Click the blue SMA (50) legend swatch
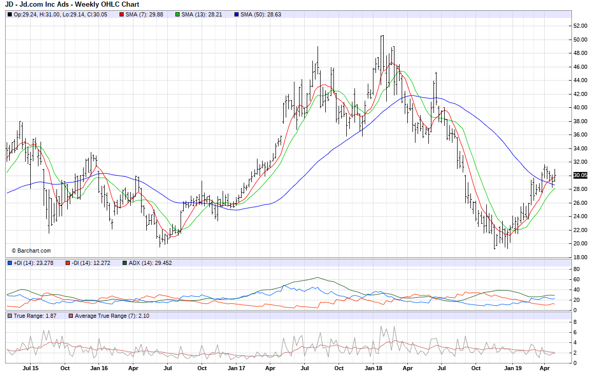Screen dimensions: 593x384 (237, 14)
